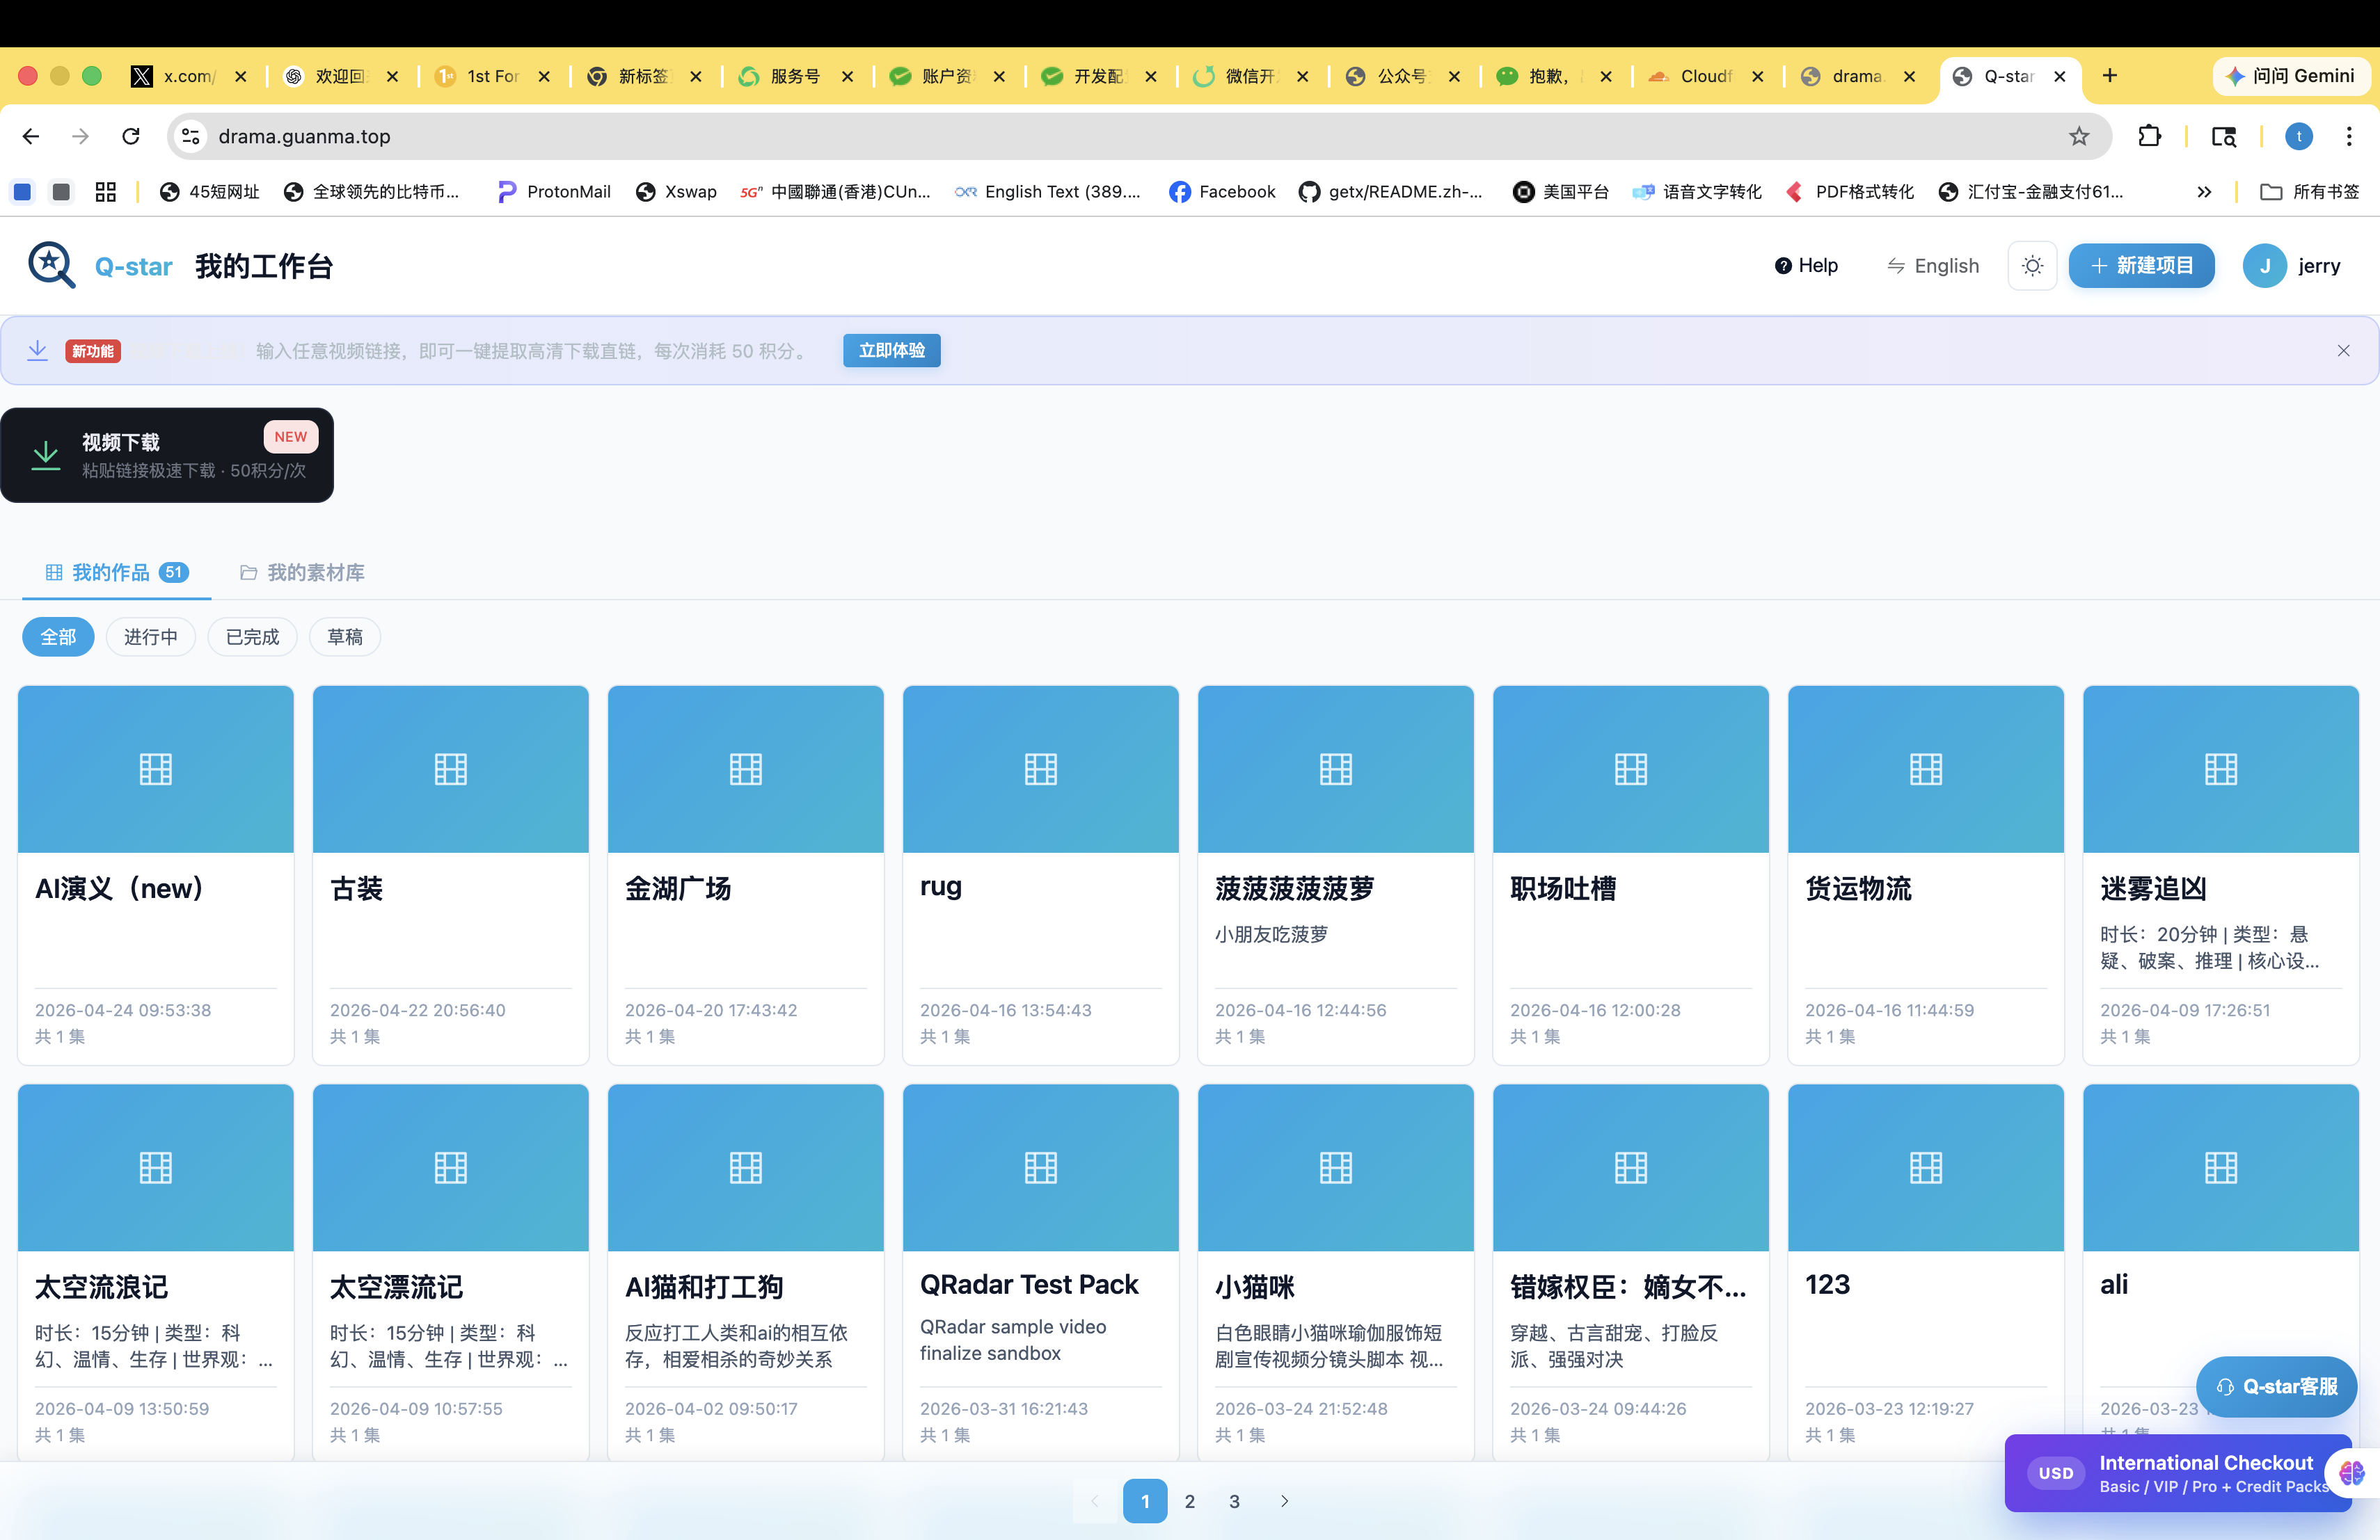Switch to the 1st For browser tab

pos(493,76)
